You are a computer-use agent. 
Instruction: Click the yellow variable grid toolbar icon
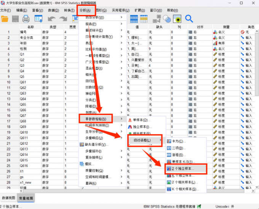click(144, 19)
